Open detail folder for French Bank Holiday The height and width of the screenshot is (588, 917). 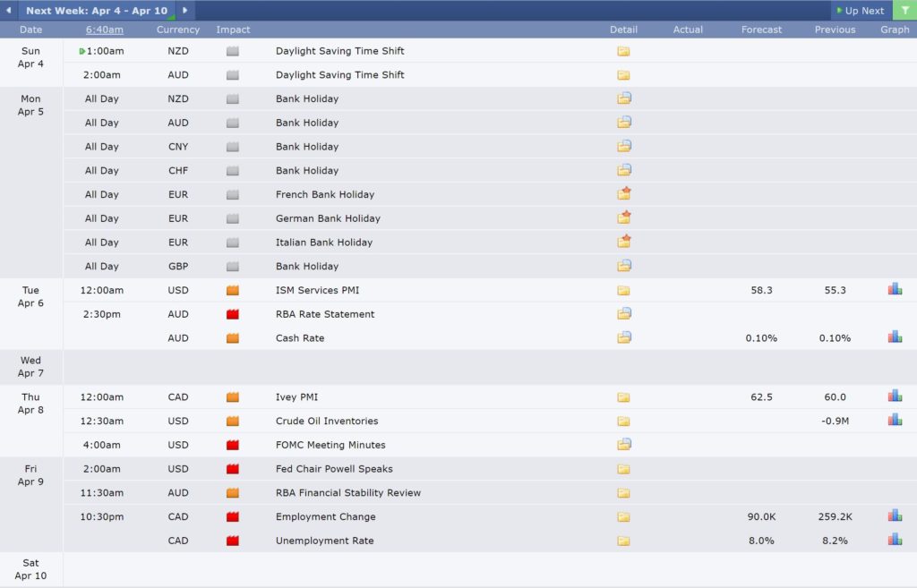coord(624,193)
